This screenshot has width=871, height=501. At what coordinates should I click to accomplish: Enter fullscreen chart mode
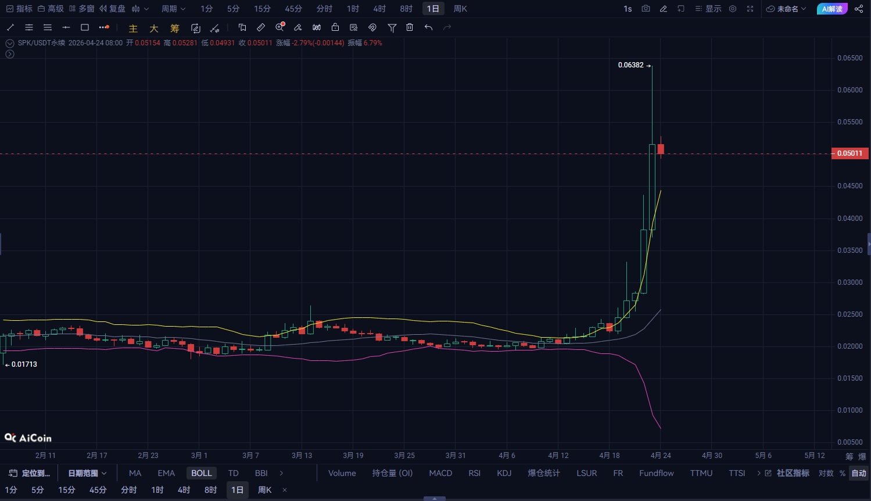(x=750, y=9)
